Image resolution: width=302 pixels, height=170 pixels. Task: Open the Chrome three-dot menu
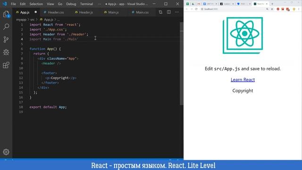tap(299, 9)
